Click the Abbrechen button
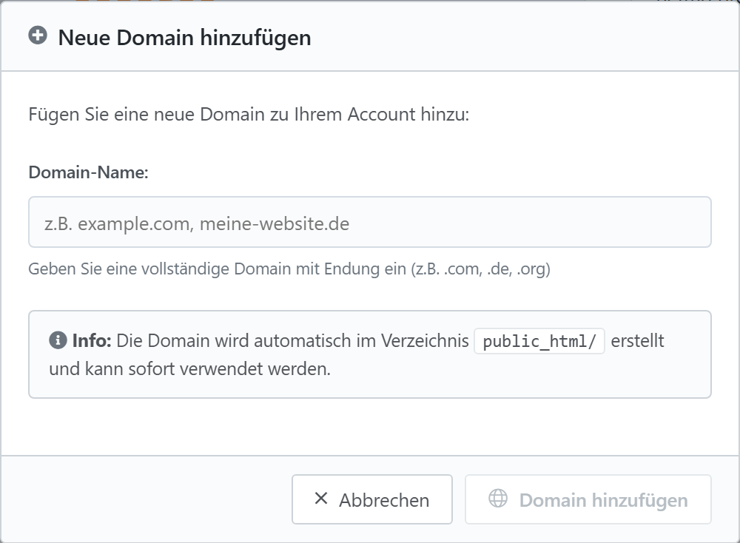This screenshot has height=543, width=740. tap(372, 499)
